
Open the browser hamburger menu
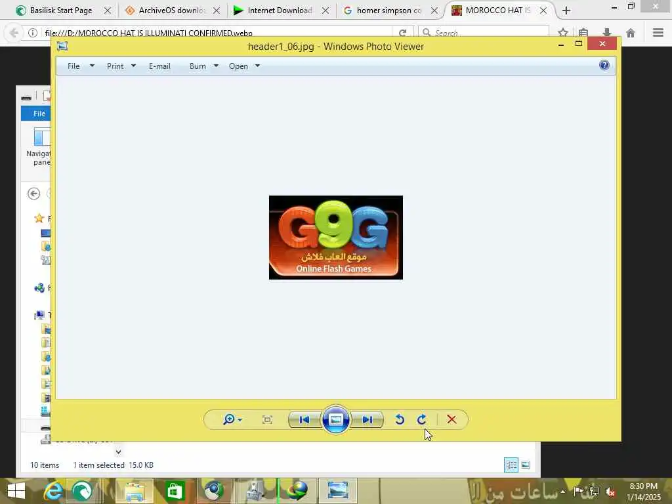(x=658, y=33)
